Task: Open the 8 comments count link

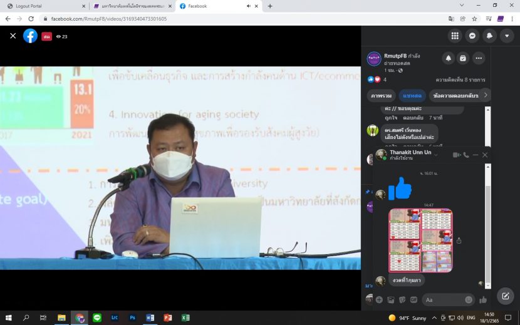Action: tap(460, 80)
